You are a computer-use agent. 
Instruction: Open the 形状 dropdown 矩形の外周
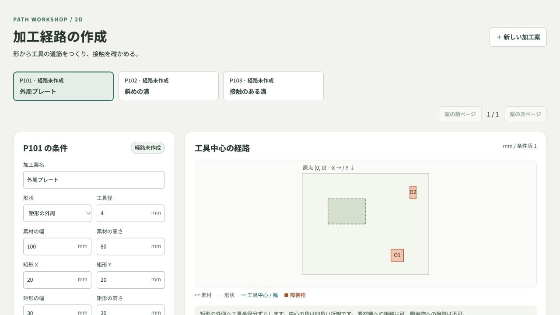[x=57, y=213]
